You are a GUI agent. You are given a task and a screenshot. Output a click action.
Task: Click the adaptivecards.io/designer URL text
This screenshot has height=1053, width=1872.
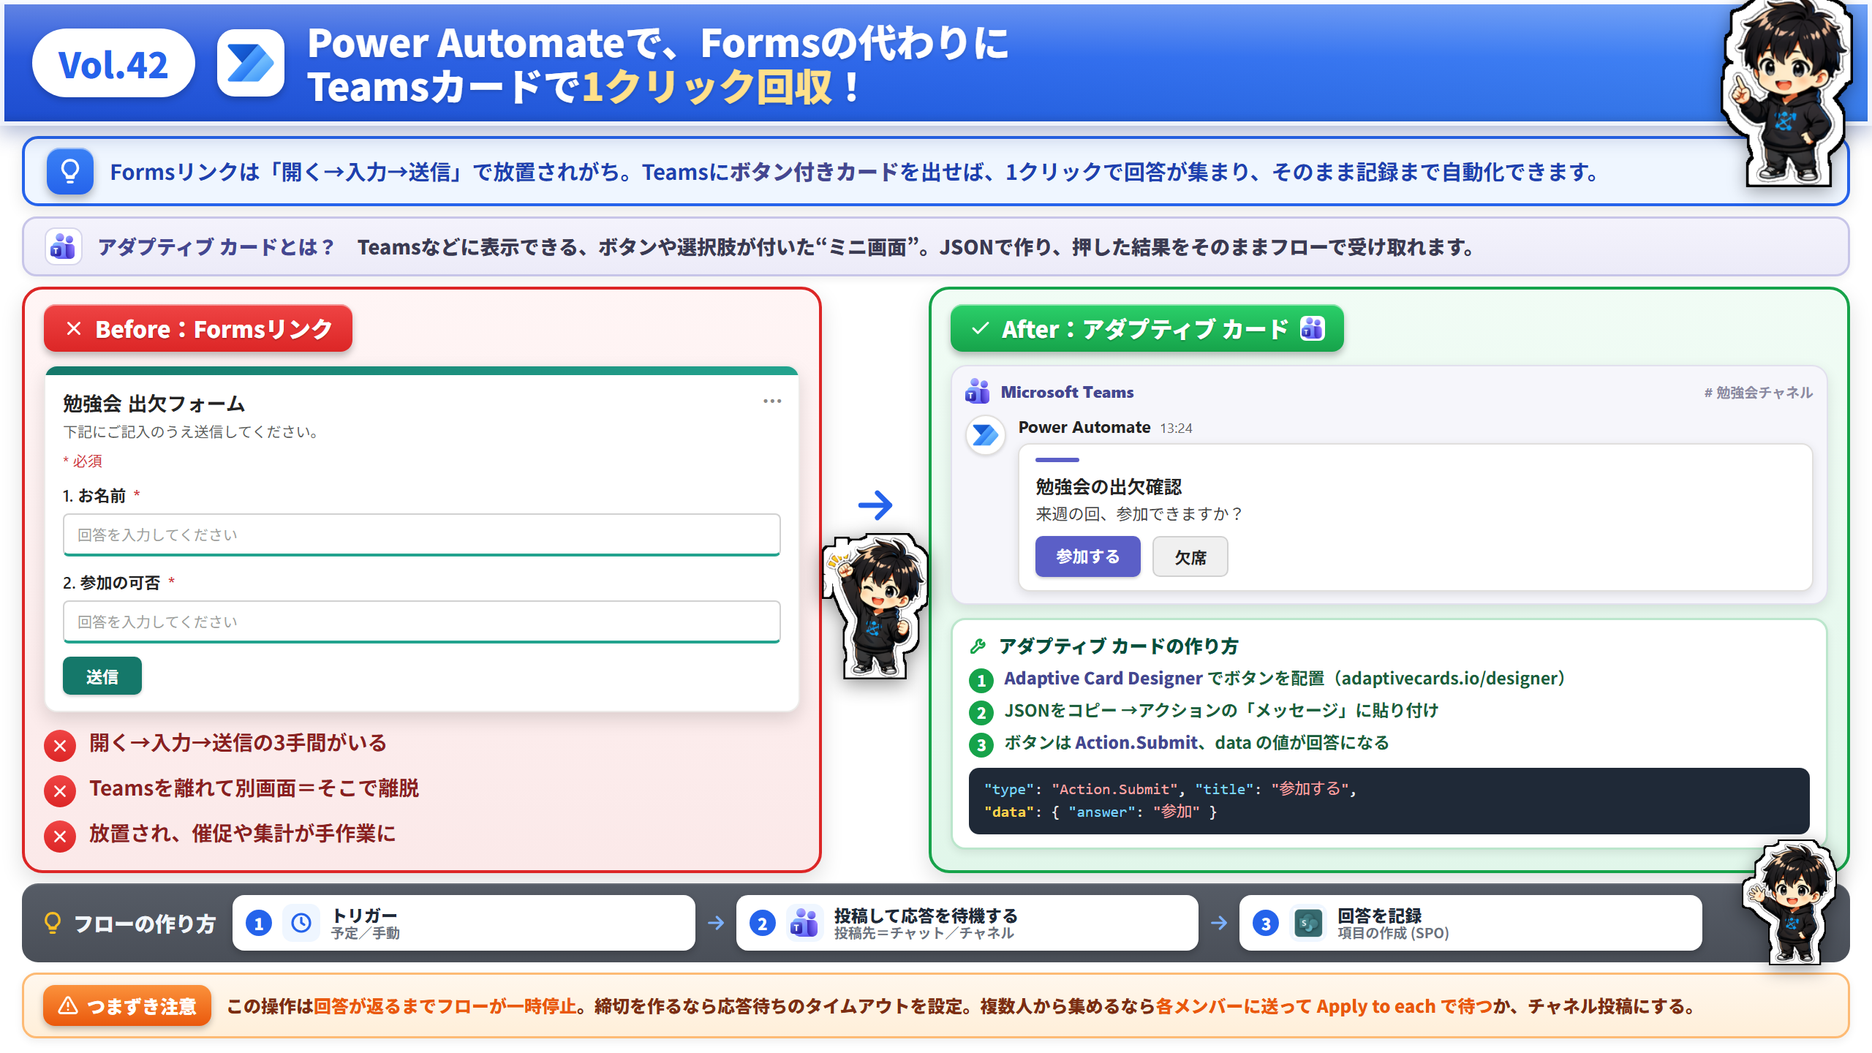click(x=1449, y=679)
